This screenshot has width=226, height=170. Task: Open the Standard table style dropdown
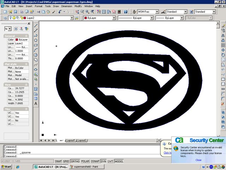[x=214, y=12]
